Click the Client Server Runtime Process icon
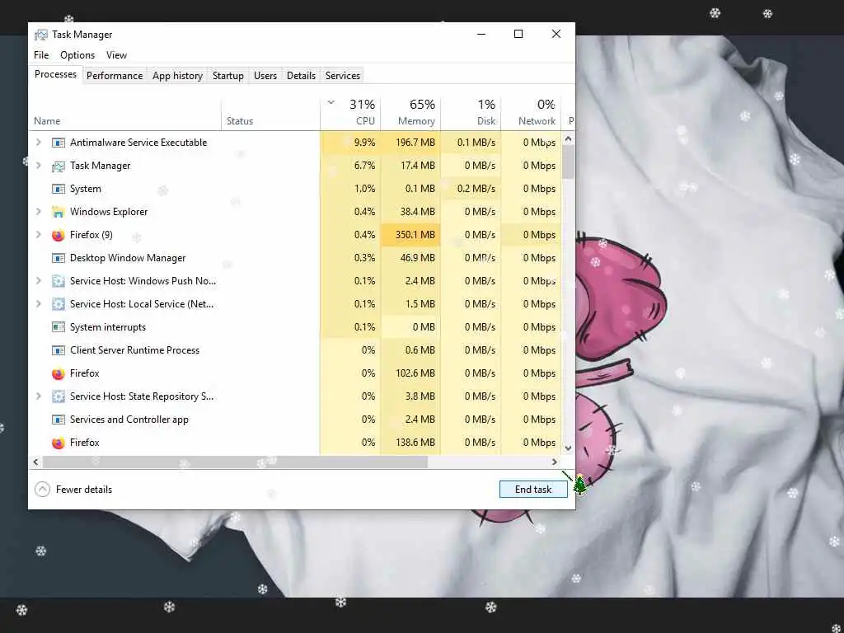Image resolution: width=844 pixels, height=633 pixels. [x=59, y=350]
